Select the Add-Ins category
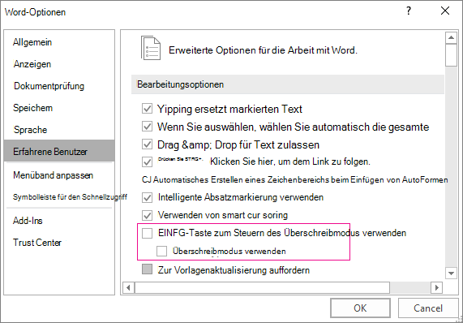The height and width of the screenshot is (323, 463). coord(28,221)
